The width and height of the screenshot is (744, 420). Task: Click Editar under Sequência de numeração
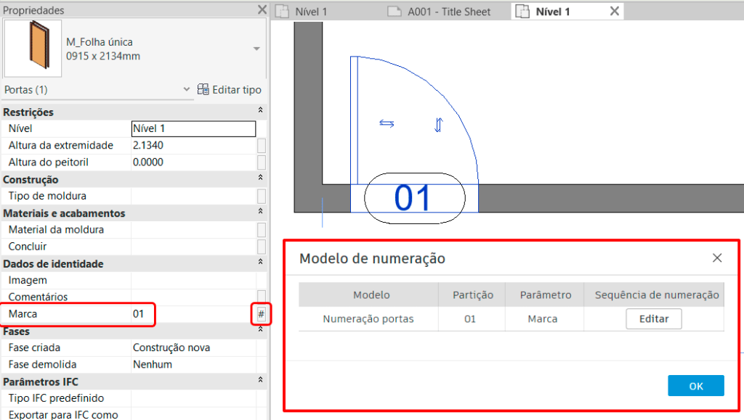point(652,318)
